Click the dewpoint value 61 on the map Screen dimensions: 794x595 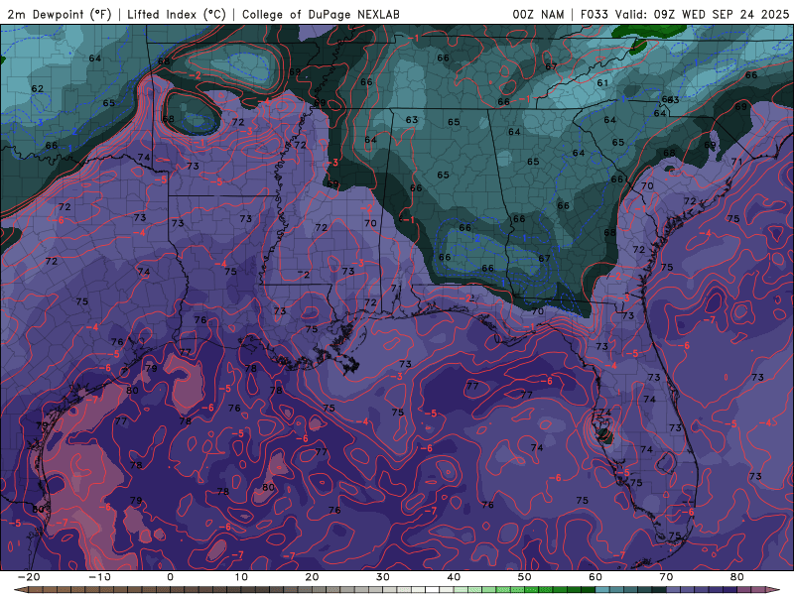(x=602, y=83)
